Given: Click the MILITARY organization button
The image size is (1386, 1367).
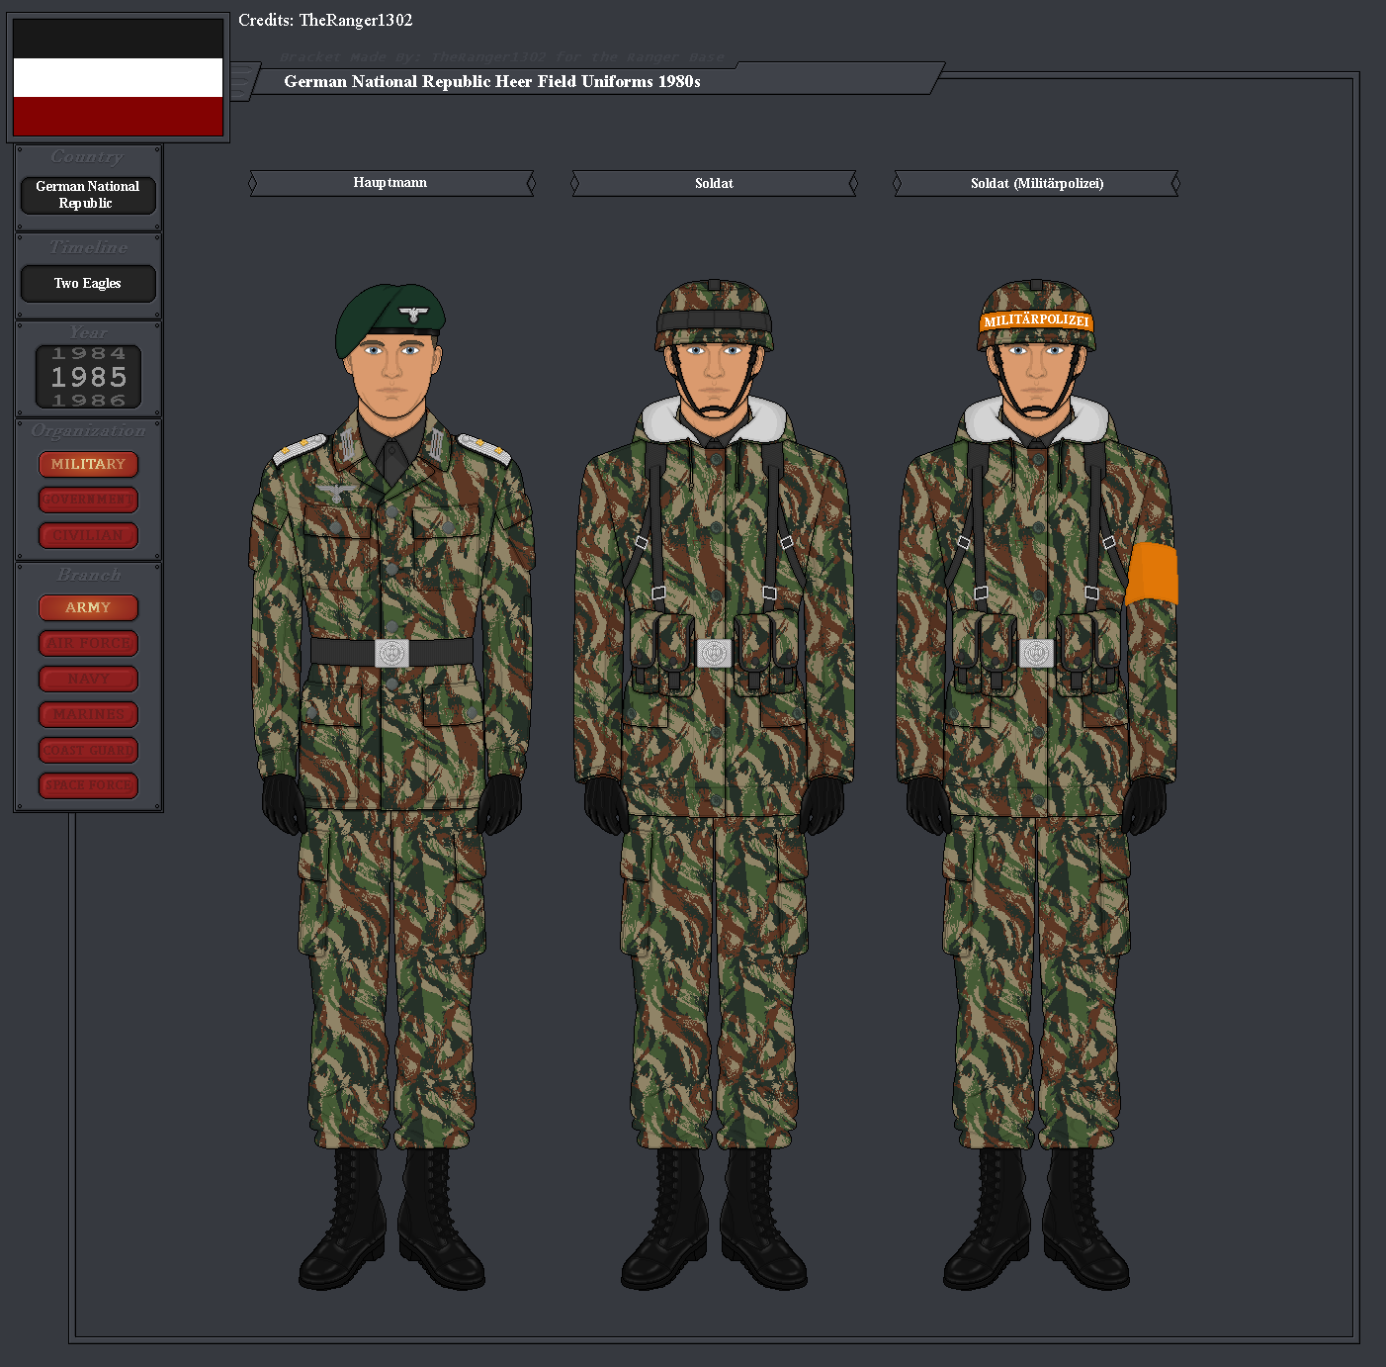Looking at the screenshot, I should click(x=88, y=464).
